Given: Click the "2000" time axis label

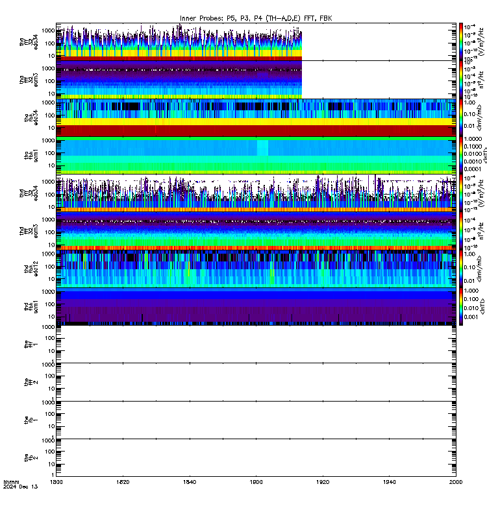Looking at the screenshot, I should coord(456,482).
